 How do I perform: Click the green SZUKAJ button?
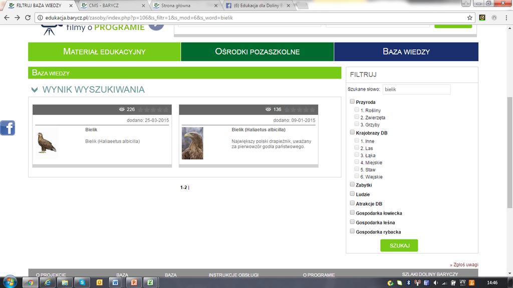click(399, 245)
